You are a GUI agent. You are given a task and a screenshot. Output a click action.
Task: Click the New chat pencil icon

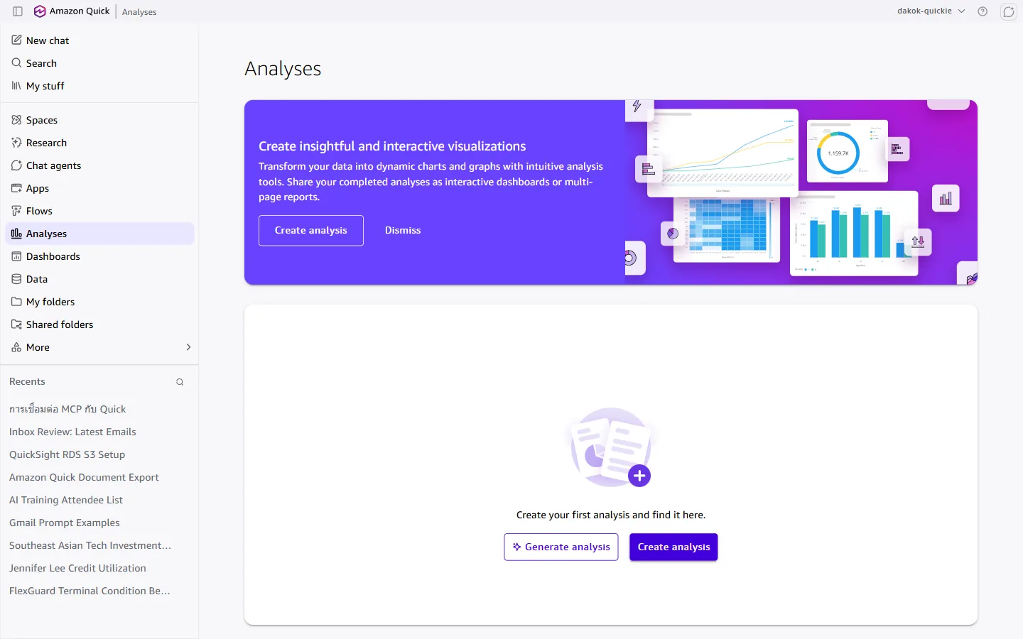point(16,40)
